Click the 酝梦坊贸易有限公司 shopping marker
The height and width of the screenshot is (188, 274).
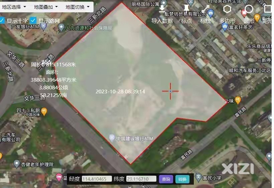(x=211, y=13)
